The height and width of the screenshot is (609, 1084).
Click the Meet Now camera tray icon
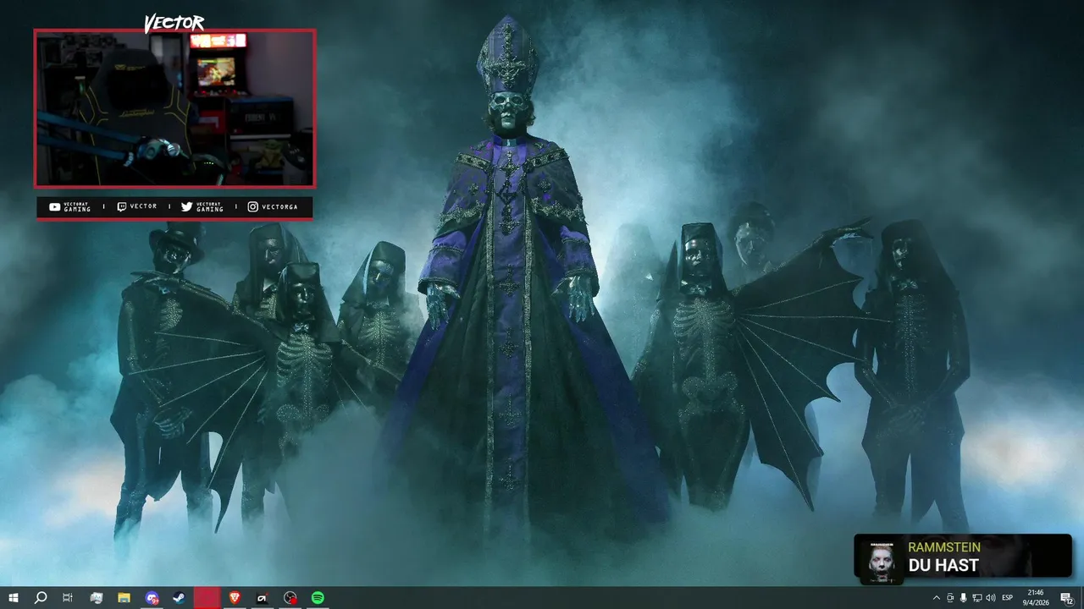pos(949,598)
